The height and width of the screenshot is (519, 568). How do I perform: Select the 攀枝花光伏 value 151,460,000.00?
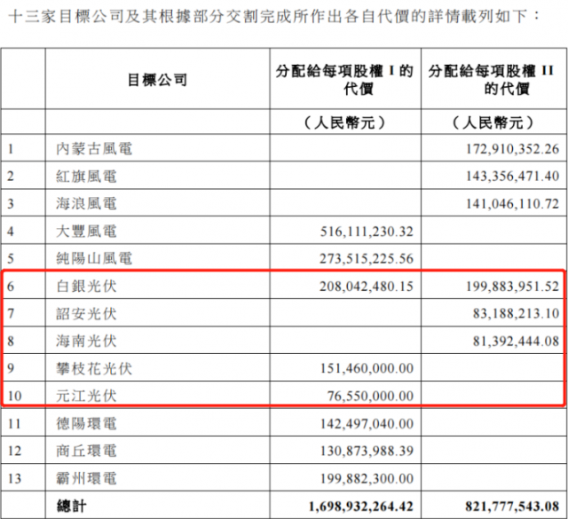coord(365,367)
